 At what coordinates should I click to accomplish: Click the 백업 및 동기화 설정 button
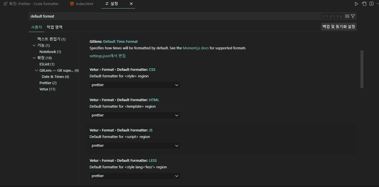point(339,27)
